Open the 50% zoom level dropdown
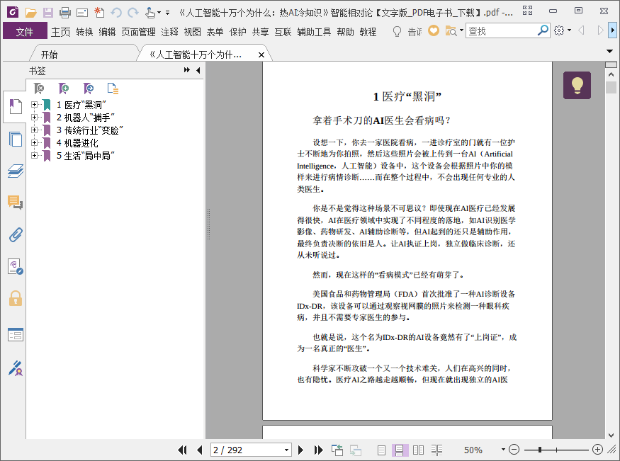This screenshot has width=620, height=461. 503,449
